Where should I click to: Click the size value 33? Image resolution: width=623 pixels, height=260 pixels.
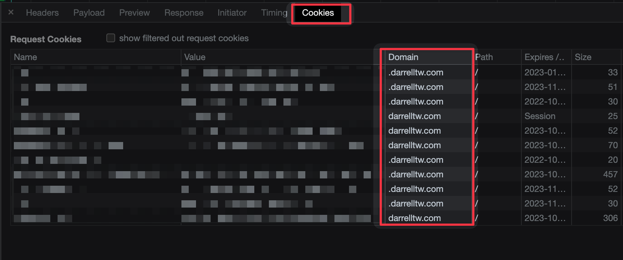point(613,72)
